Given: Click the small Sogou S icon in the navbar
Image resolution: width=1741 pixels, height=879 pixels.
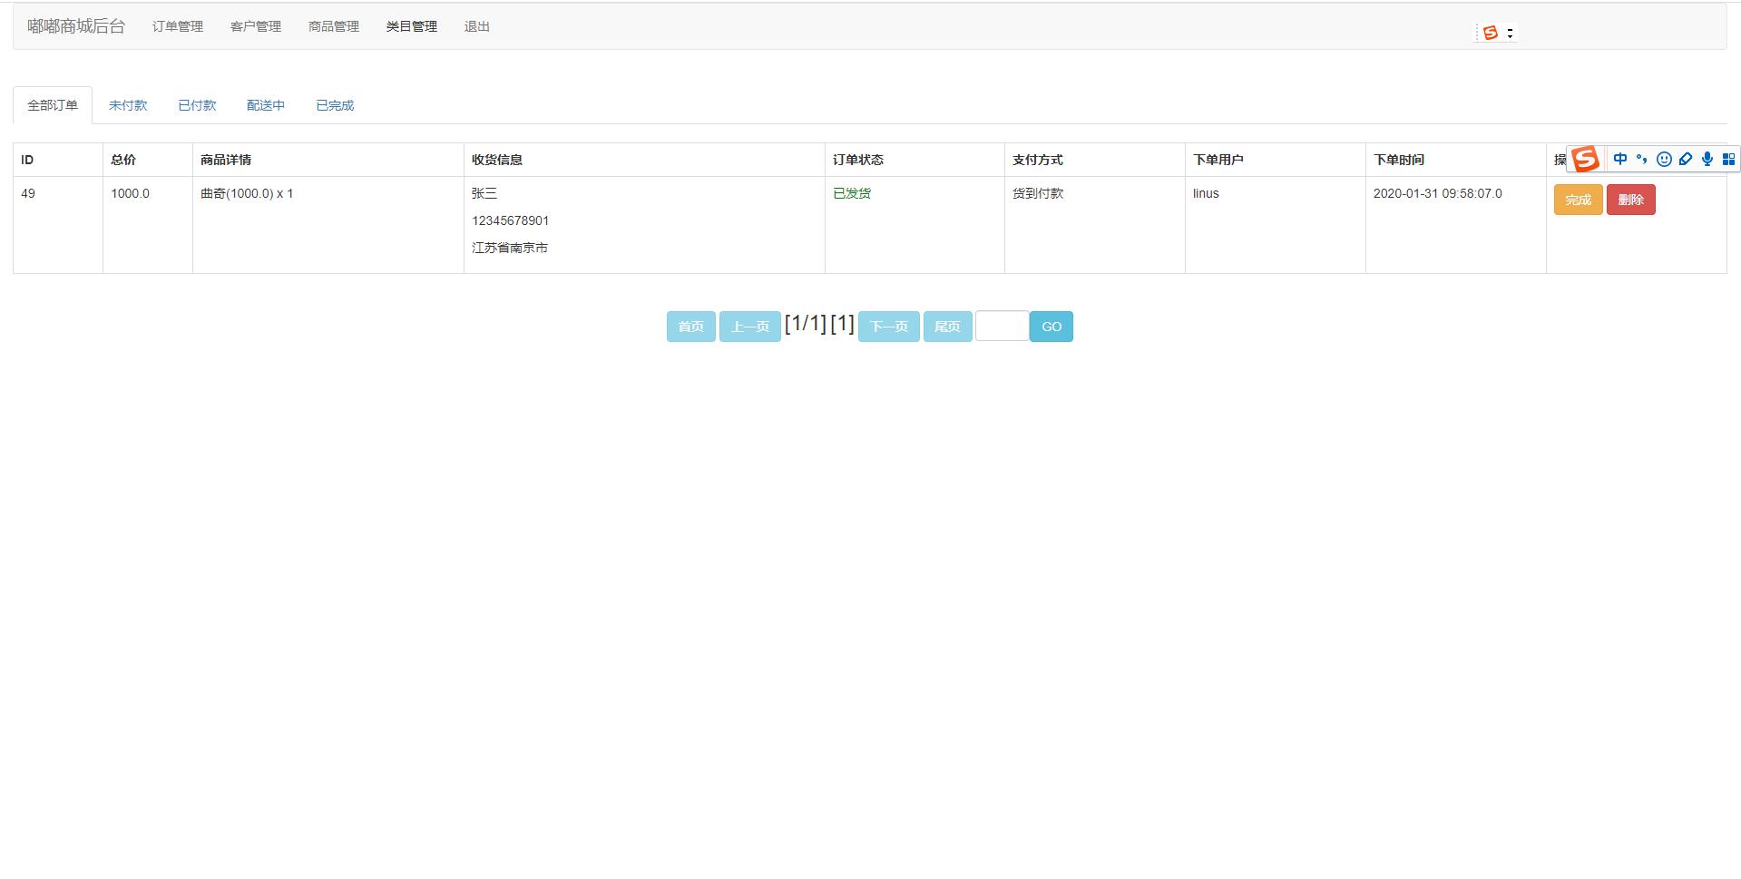Looking at the screenshot, I should point(1490,33).
